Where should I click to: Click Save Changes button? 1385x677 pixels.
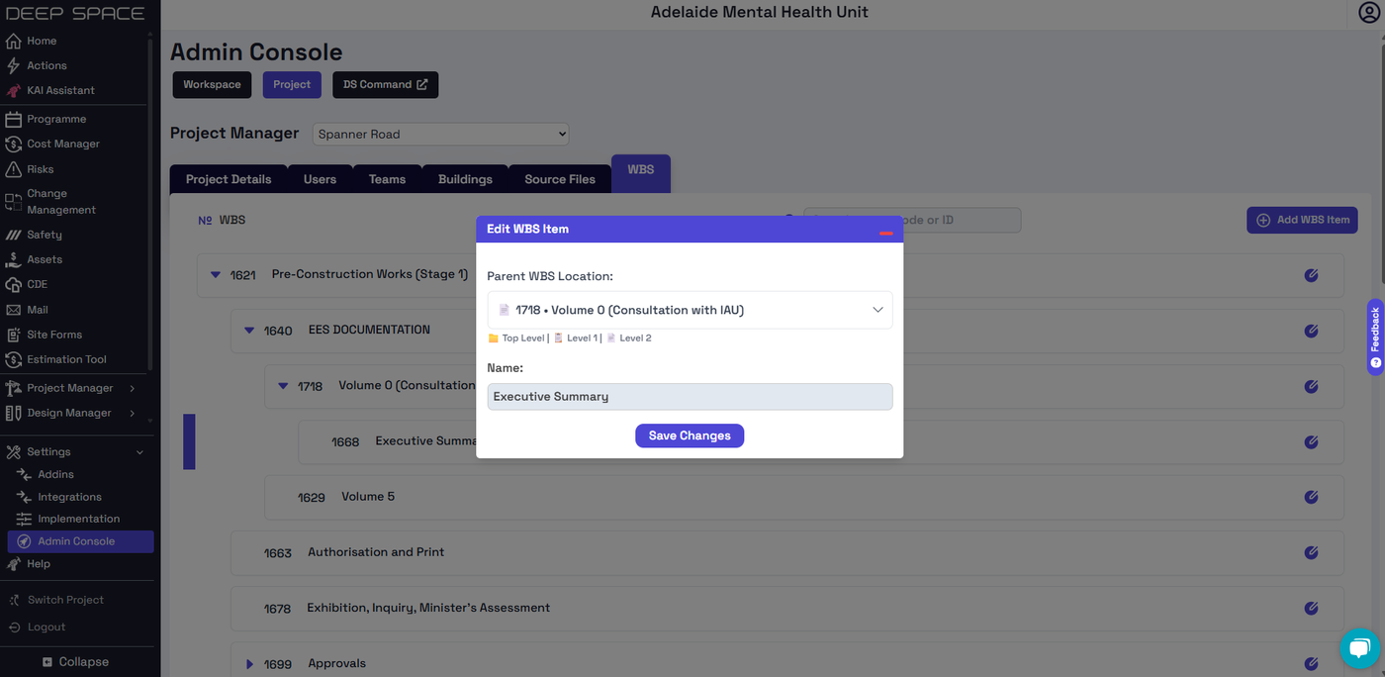click(690, 435)
